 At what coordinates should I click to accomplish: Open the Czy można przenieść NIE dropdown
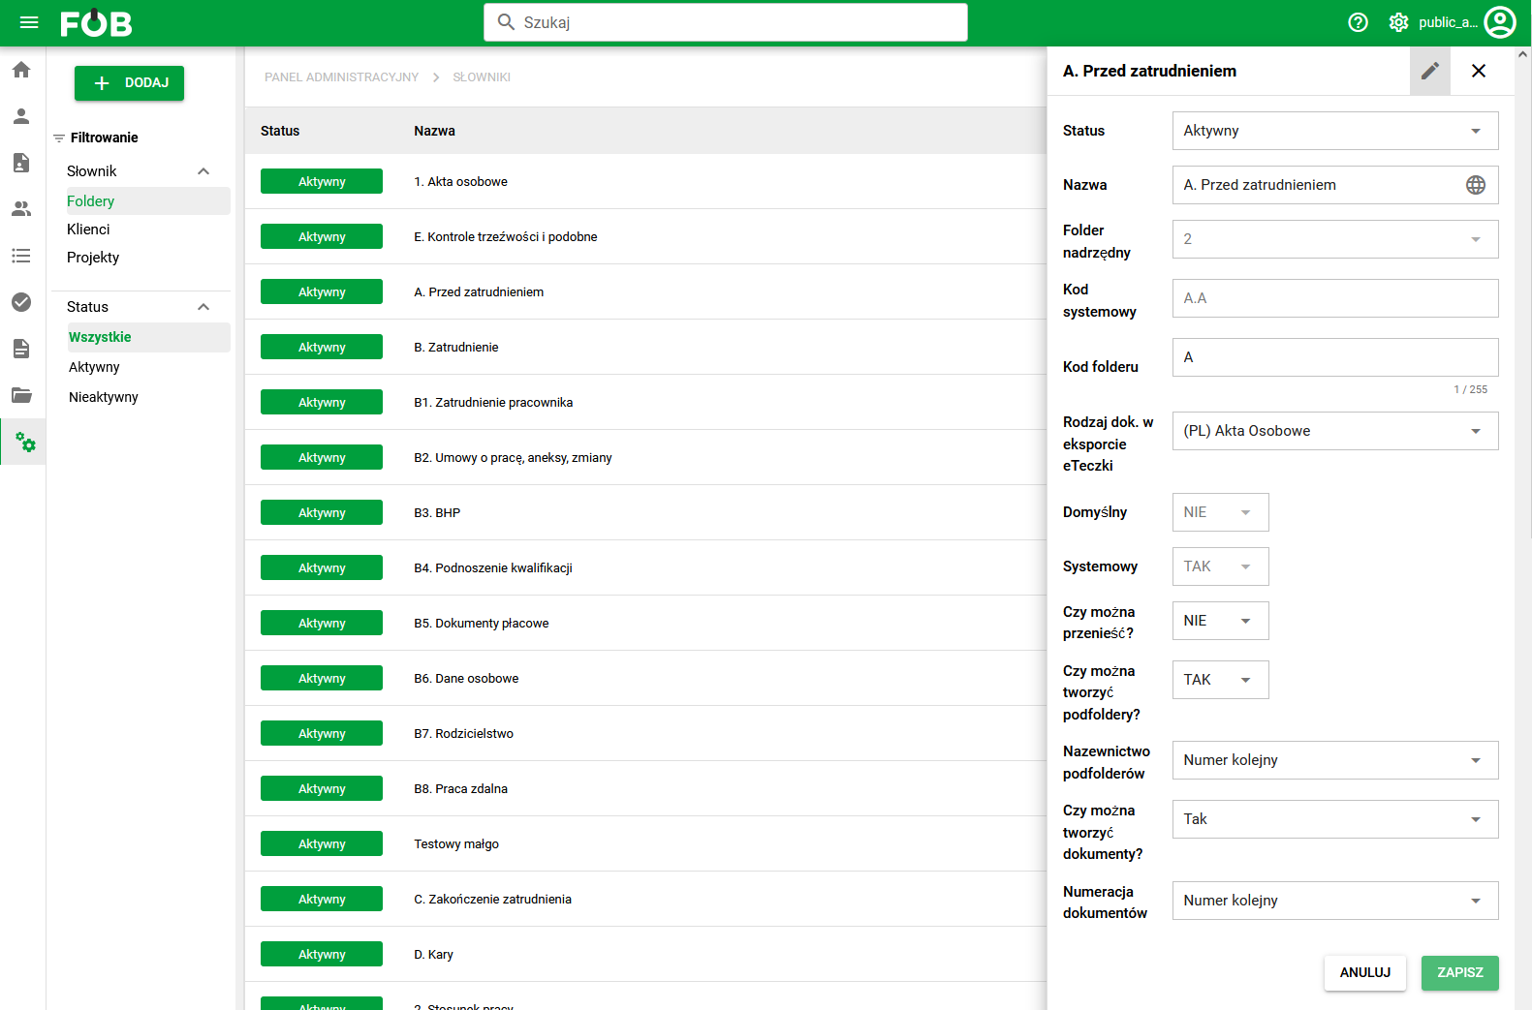pyautogui.click(x=1220, y=621)
